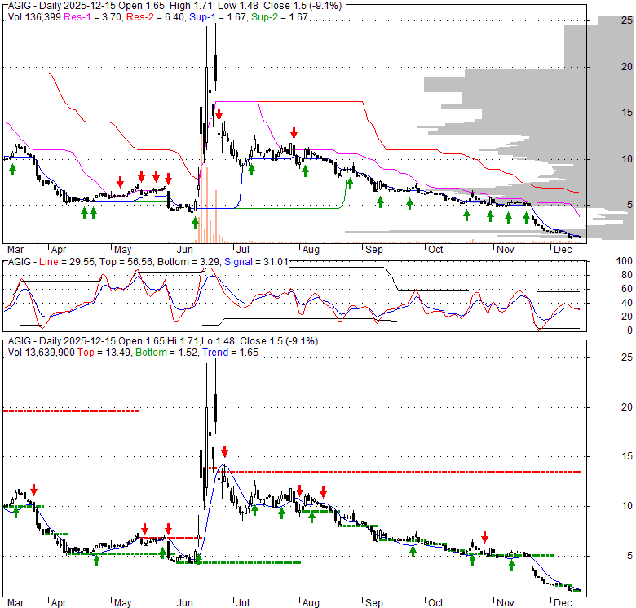
Task: Click the '100' oscillator scale label
Action: (x=624, y=261)
